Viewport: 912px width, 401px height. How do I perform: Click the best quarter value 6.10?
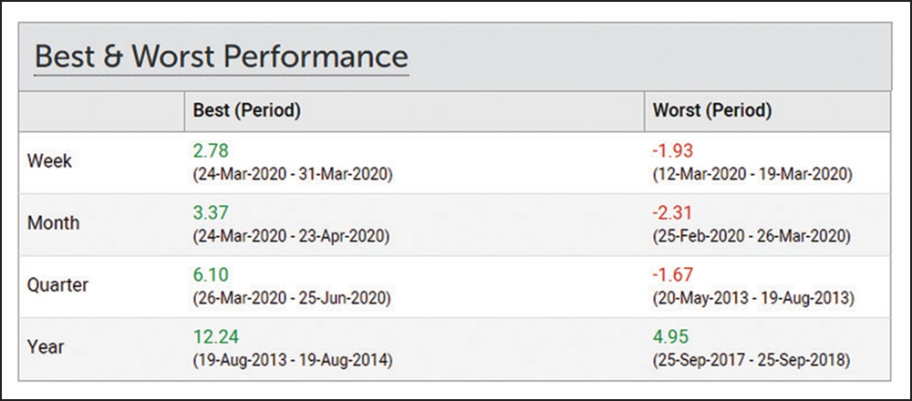[209, 275]
